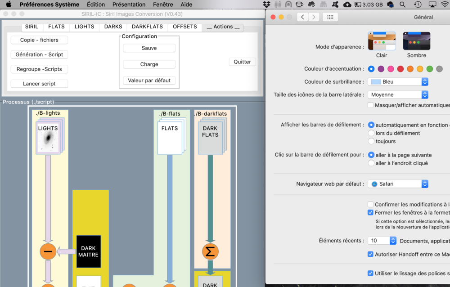450x287 pixels.
Task: Show all preferences grid icon
Action: coord(330,17)
